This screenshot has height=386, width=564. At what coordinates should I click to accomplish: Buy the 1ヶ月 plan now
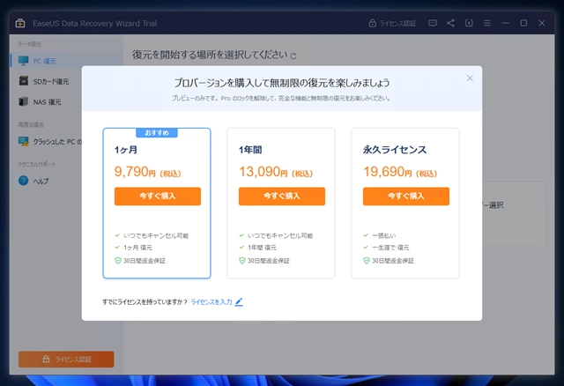point(158,196)
